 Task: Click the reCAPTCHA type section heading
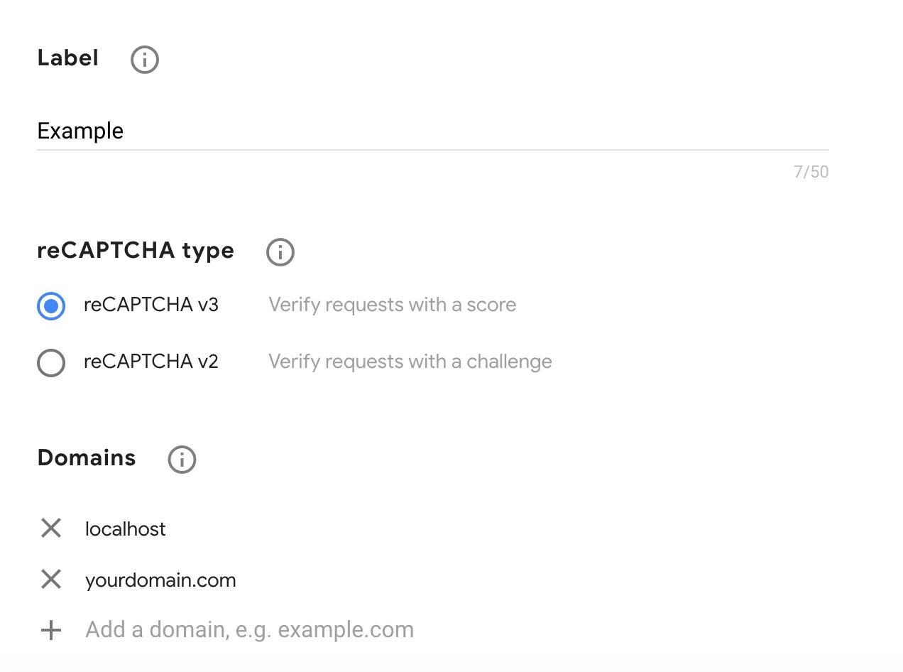[136, 251]
